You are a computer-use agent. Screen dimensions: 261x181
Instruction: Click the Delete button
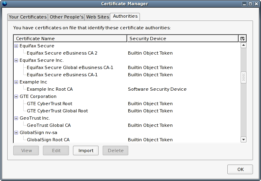(x=115, y=150)
